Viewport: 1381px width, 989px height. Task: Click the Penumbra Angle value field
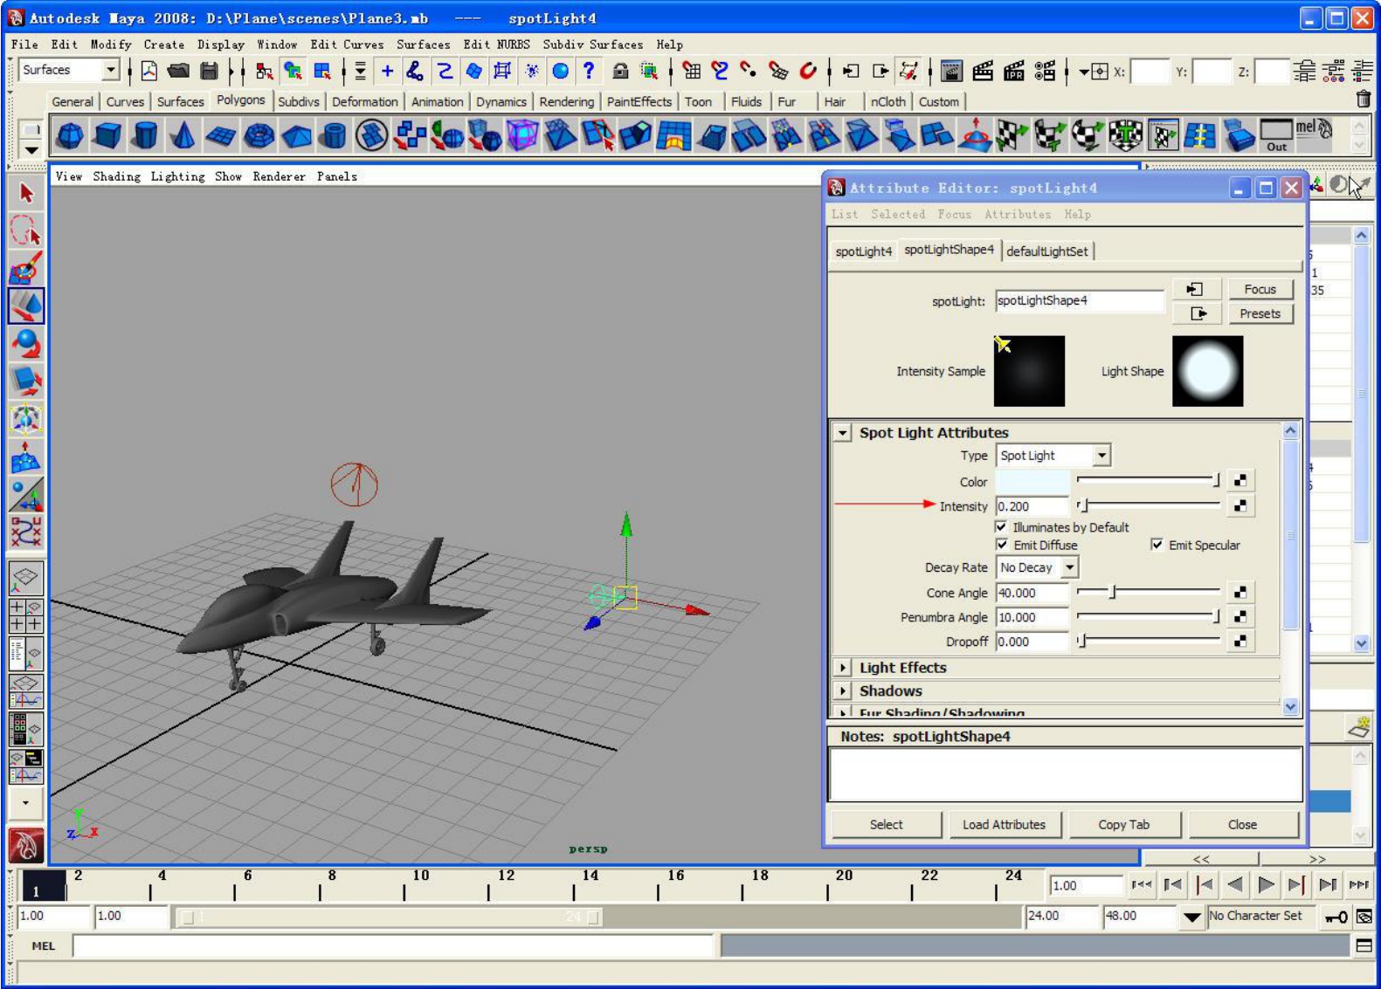point(1032,617)
